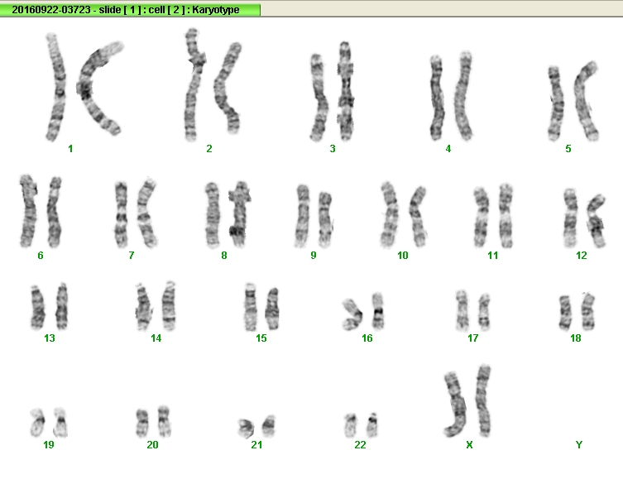This screenshot has height=479, width=623.
Task: Click the green label '6'
Action: [x=41, y=256]
